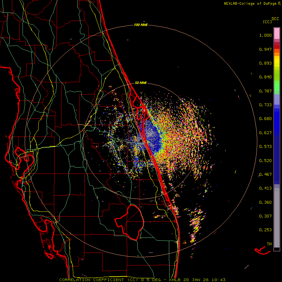
Task: Click the 0.307 legend value
Action: [x=265, y=216]
